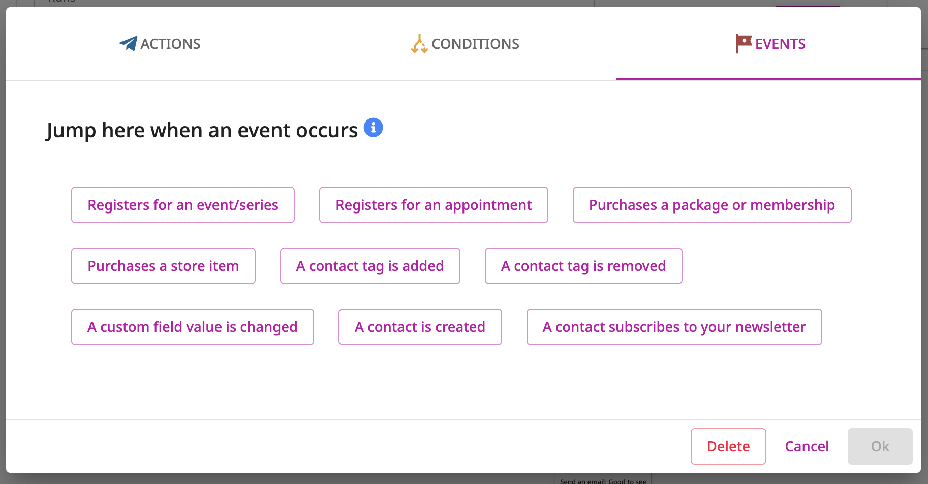
Task: Click the red flag Events icon
Action: click(x=744, y=44)
